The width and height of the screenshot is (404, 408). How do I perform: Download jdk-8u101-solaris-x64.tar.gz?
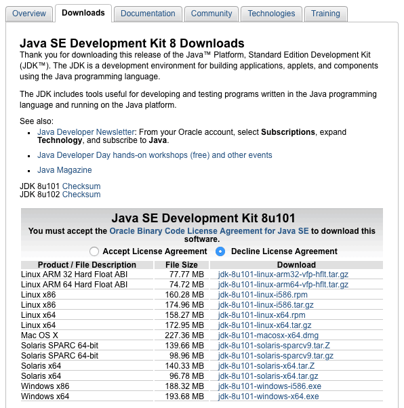coord(268,375)
